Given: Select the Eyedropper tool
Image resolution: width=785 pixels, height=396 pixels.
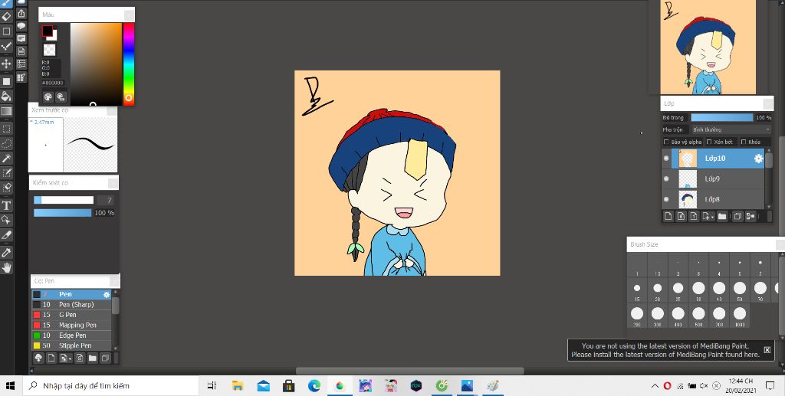Looking at the screenshot, I should 6,253.
